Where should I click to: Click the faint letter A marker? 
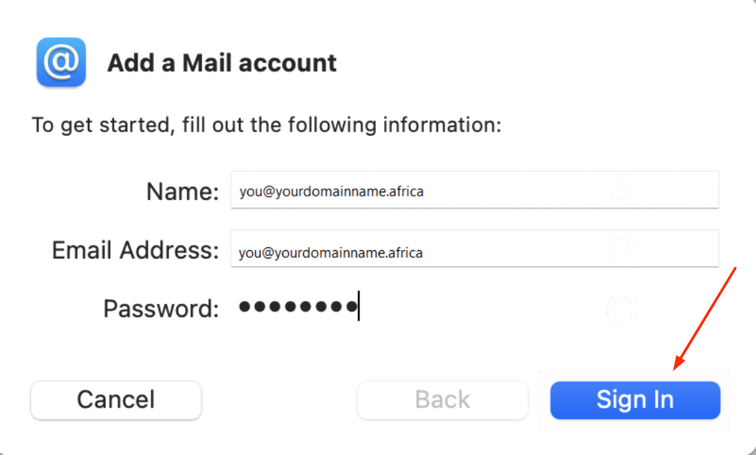(x=623, y=190)
